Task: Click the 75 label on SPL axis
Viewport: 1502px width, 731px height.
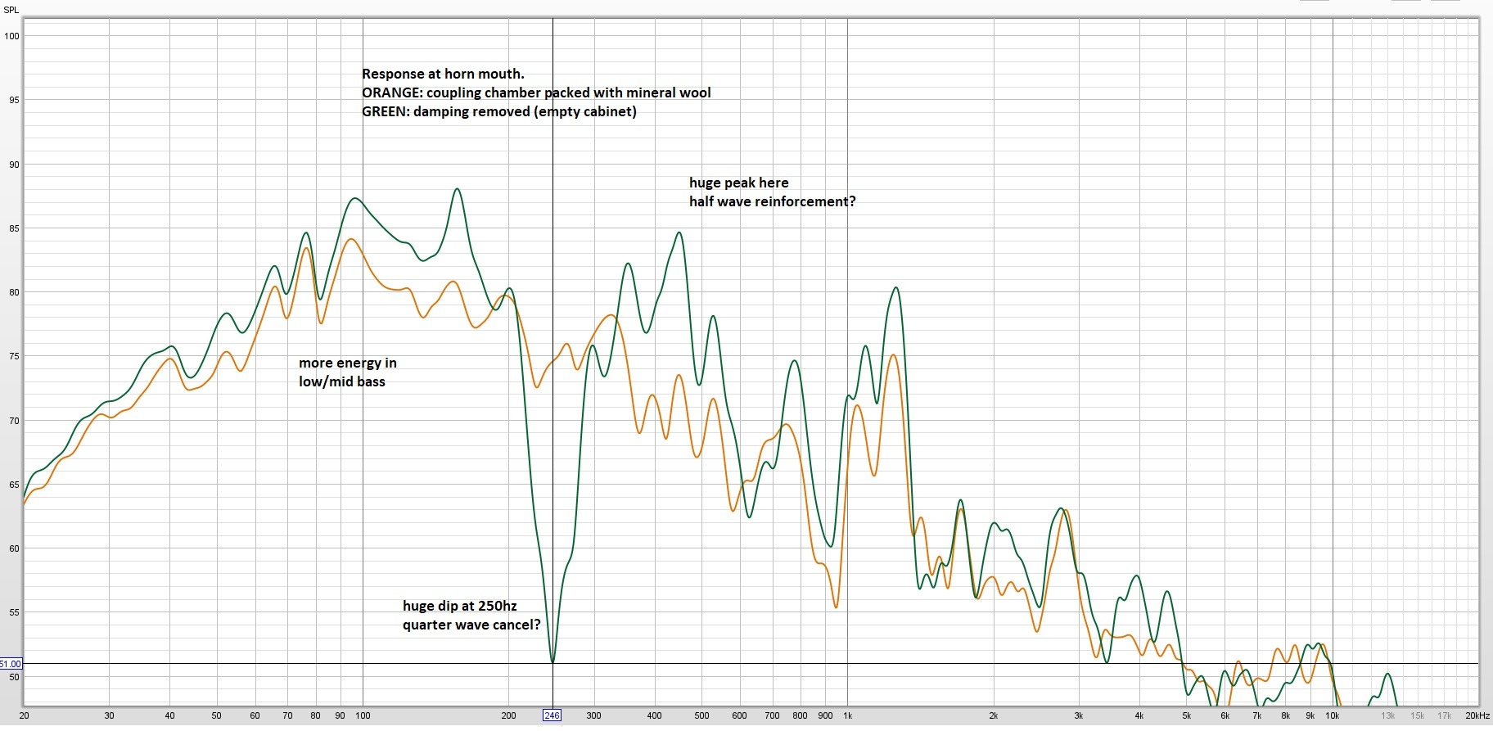Action: [14, 357]
